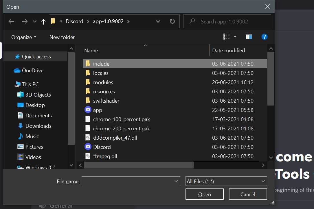Toggle the preview pane
The image size is (314, 209).
(x=249, y=37)
